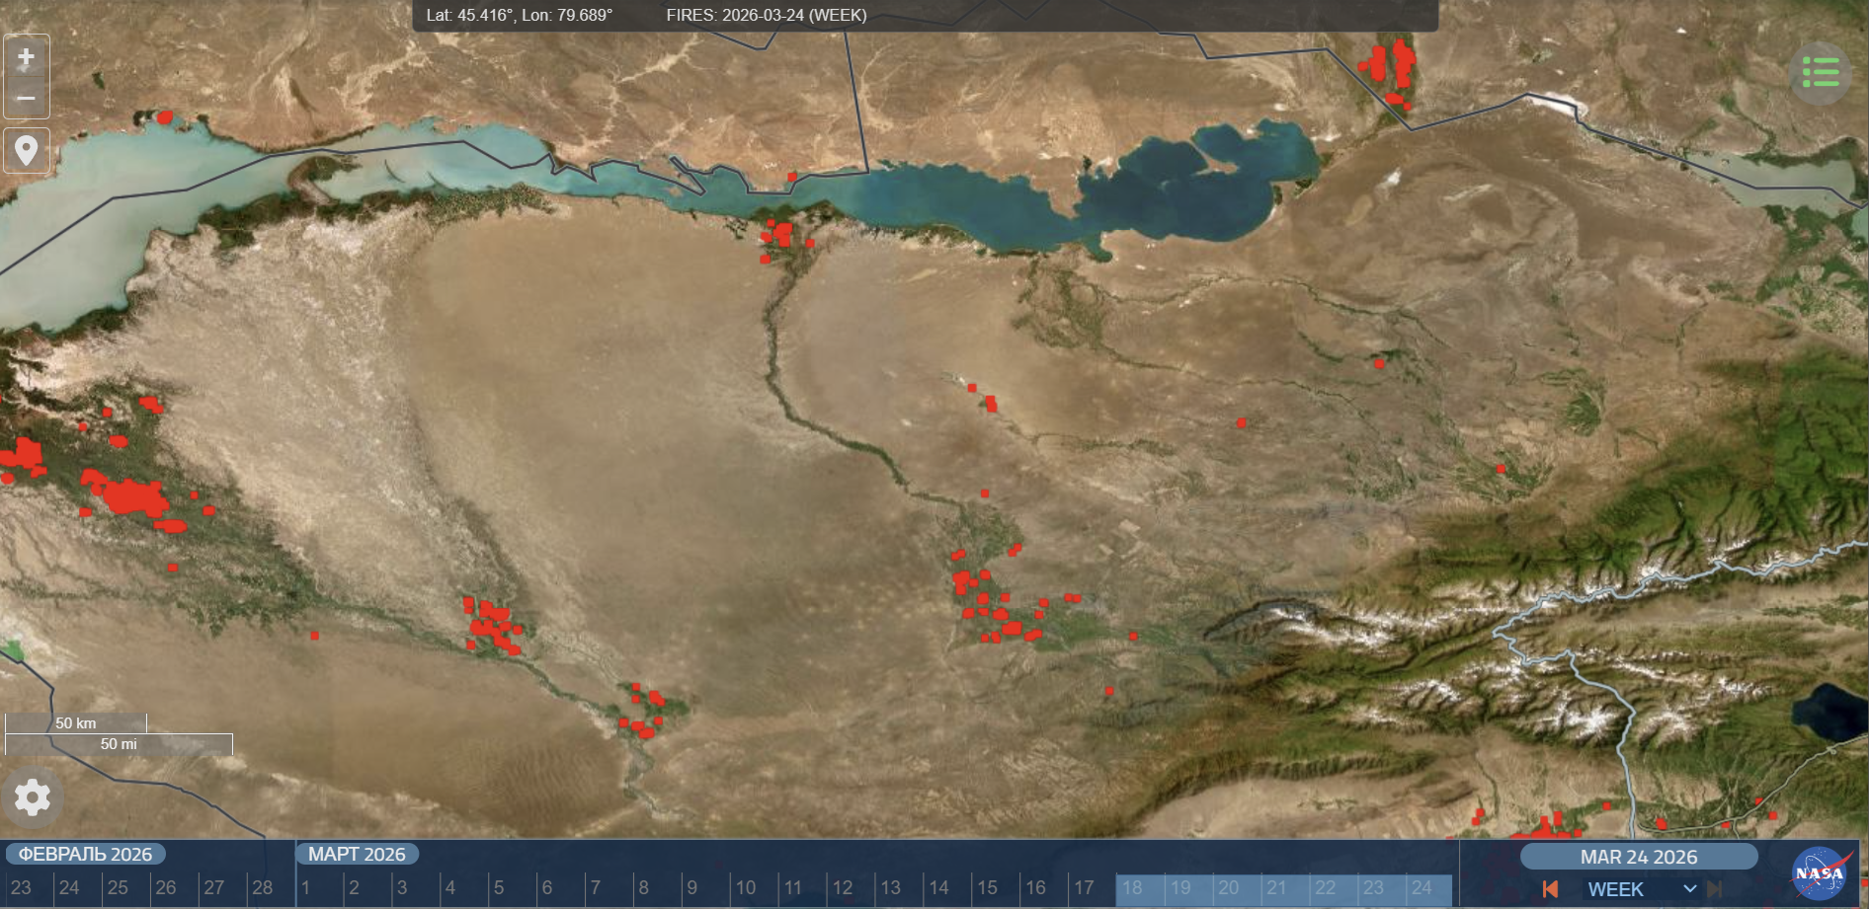Select the МАРТ 2026 month label

click(357, 854)
